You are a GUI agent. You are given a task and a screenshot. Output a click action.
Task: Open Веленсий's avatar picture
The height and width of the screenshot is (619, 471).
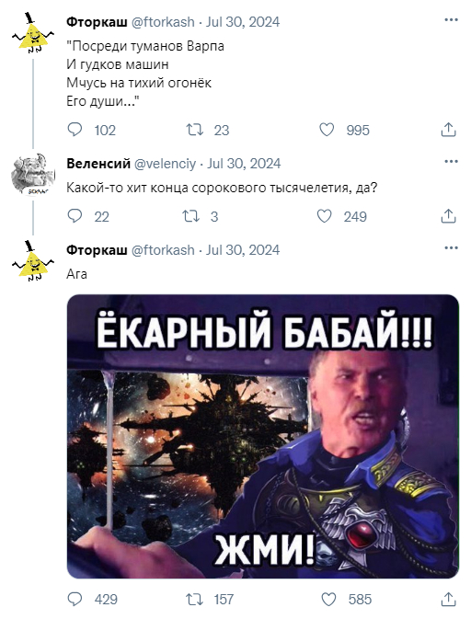(x=33, y=174)
